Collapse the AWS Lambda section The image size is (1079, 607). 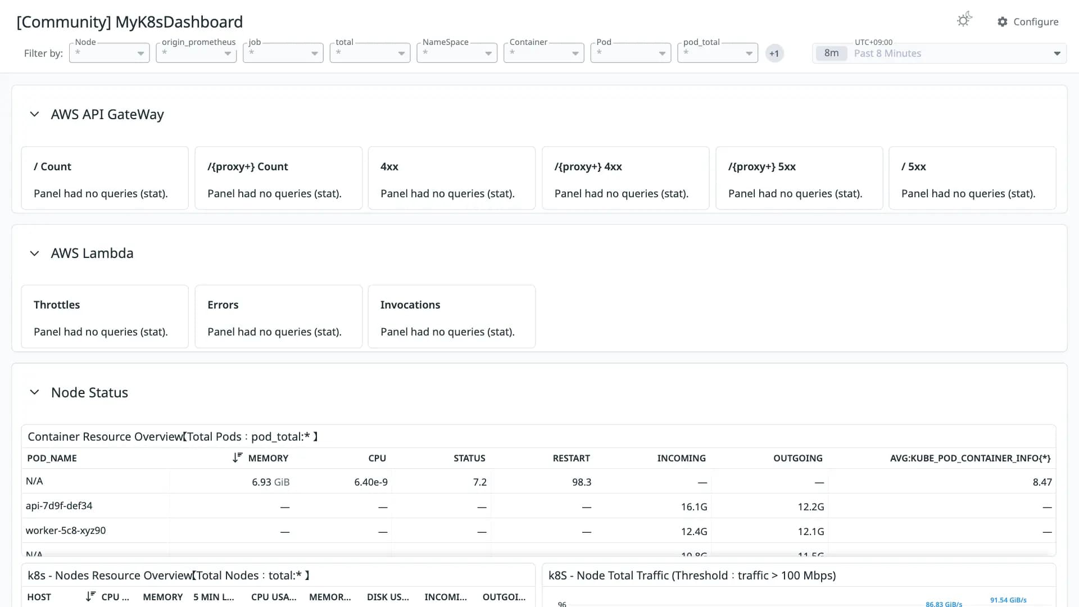click(34, 253)
